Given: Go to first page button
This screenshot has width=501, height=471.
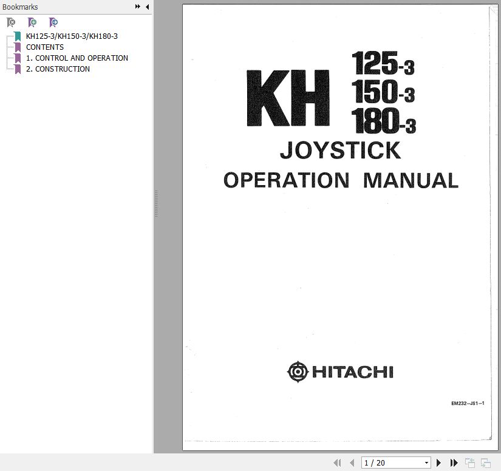Looking at the screenshot, I should [x=337, y=463].
